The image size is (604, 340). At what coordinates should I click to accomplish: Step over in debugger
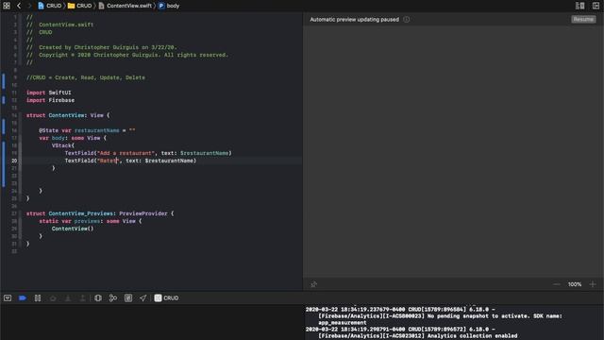[x=53, y=298]
